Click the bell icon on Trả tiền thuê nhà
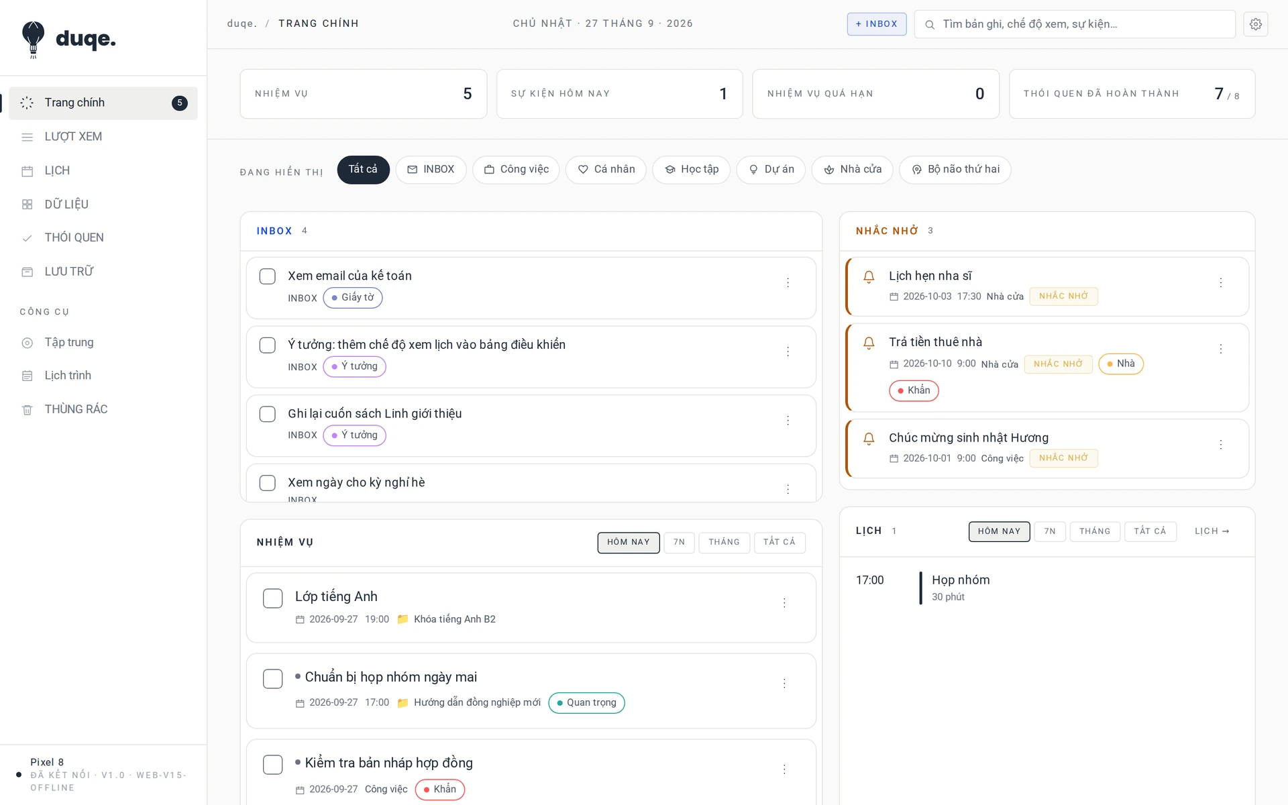 tap(869, 343)
